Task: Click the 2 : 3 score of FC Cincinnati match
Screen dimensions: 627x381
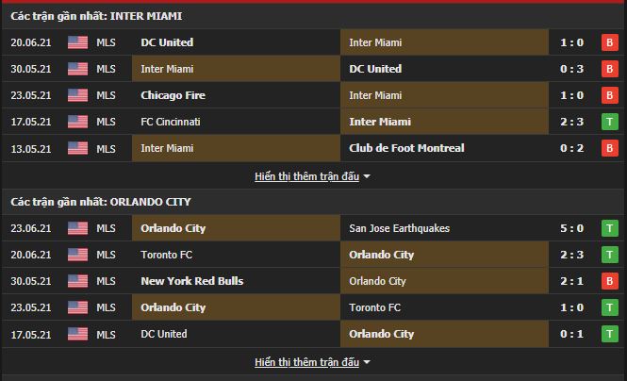Action: [x=570, y=122]
